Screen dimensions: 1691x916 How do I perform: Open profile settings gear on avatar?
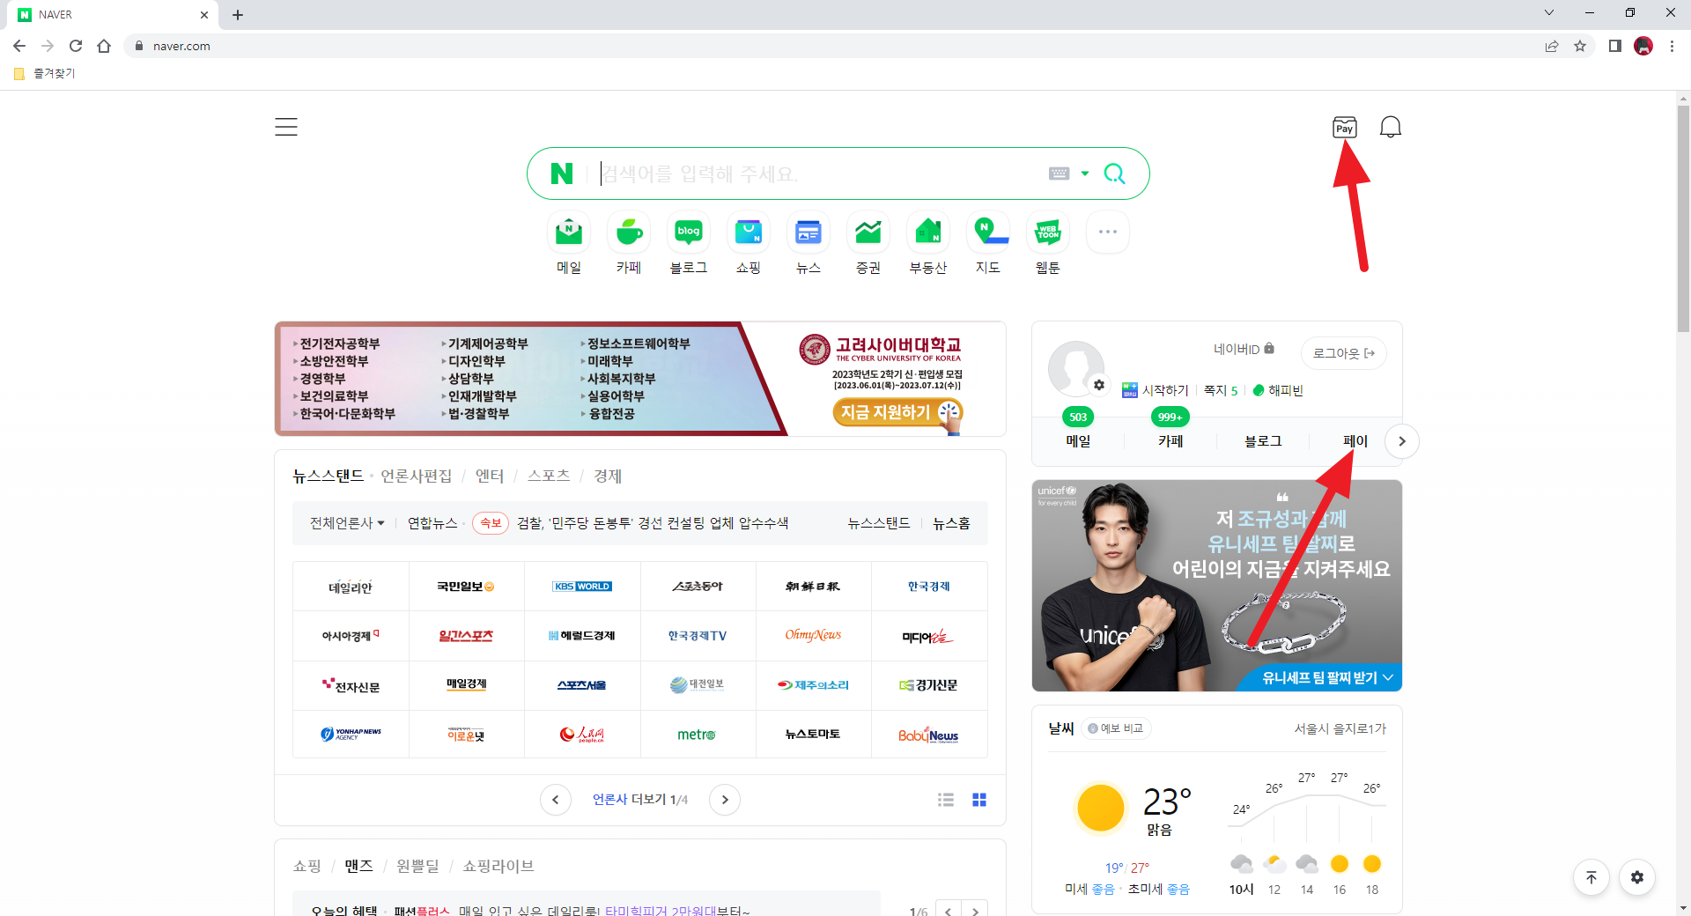(x=1099, y=385)
